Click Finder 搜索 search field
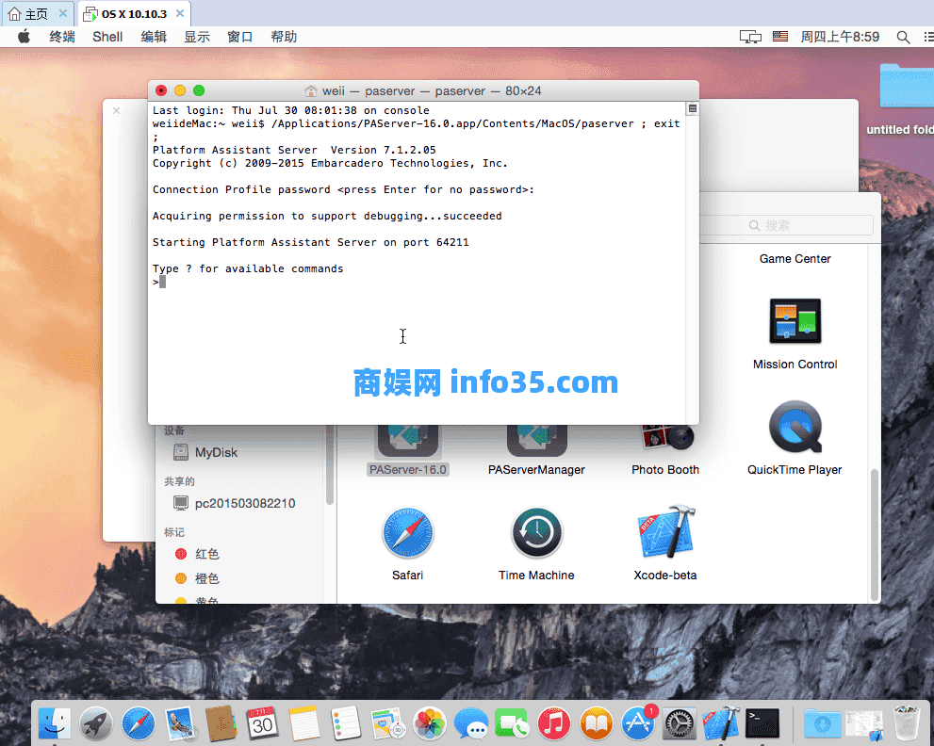 (x=786, y=225)
